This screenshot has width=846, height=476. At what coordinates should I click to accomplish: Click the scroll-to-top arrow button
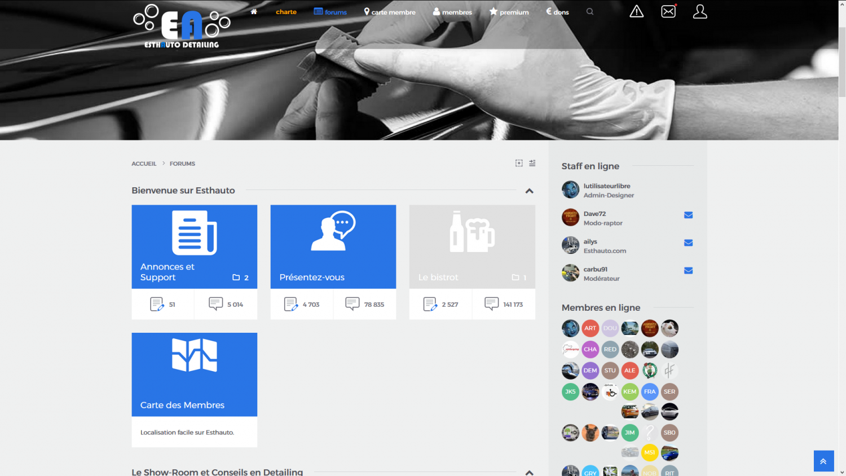823,461
